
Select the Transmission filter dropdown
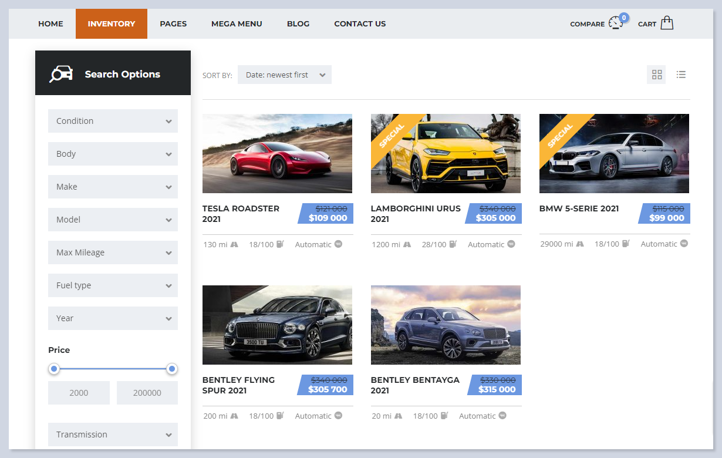pos(113,435)
